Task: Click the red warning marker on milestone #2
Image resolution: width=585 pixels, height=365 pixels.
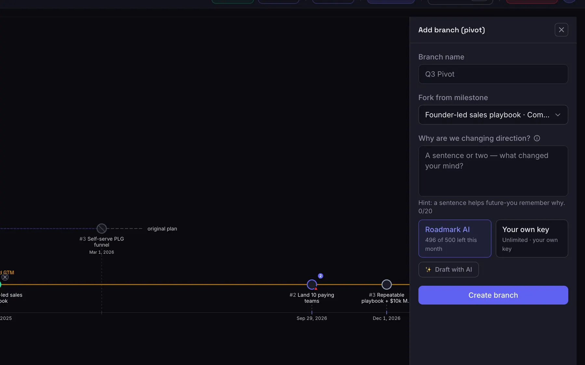Action: click(316, 288)
